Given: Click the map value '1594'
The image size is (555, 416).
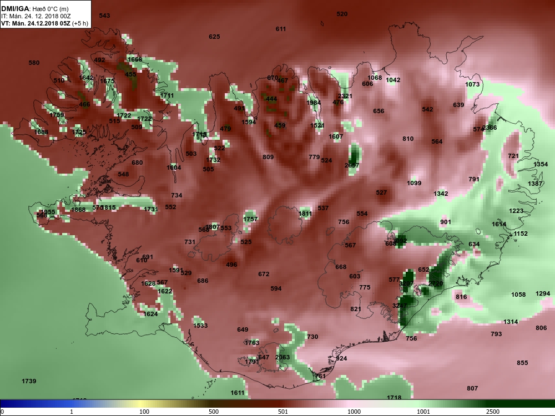Looking at the screenshot, I should click(x=249, y=122).
